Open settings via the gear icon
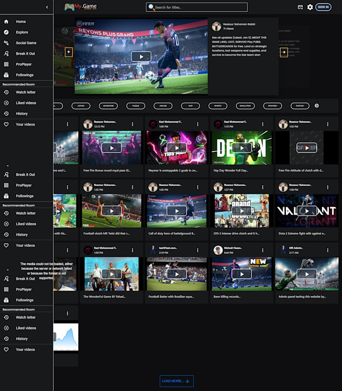This screenshot has height=391, width=342. tap(310, 7)
